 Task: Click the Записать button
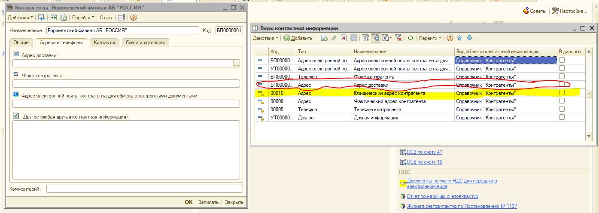(209, 202)
